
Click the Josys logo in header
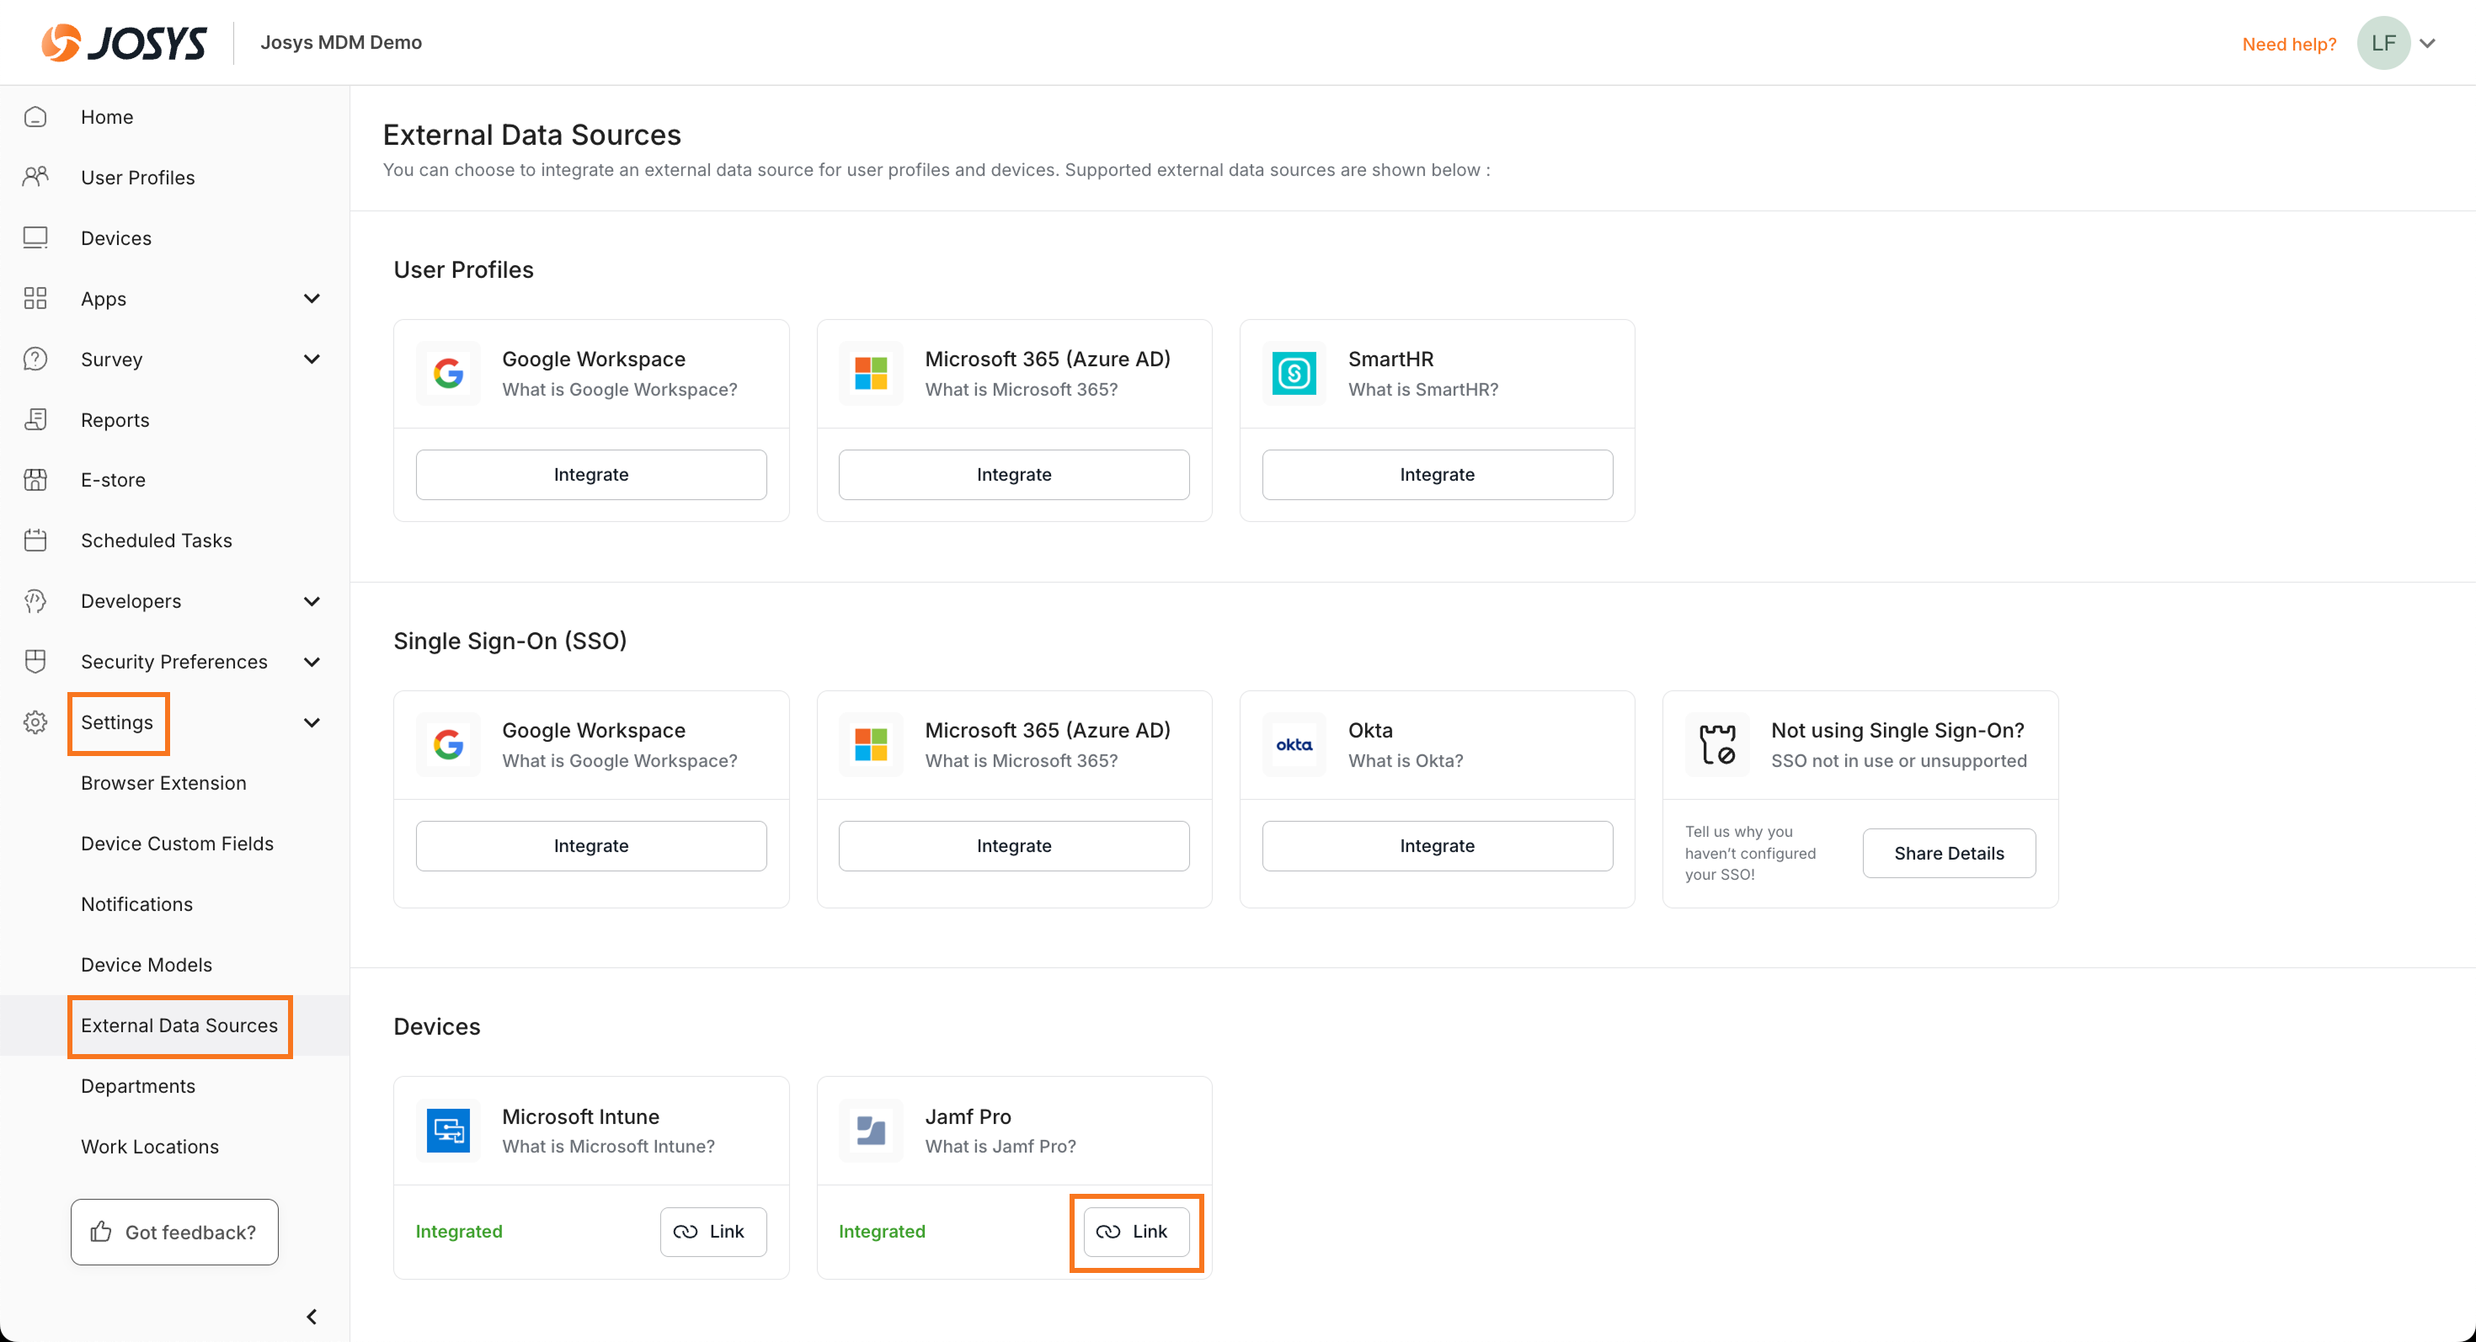pyautogui.click(x=124, y=42)
